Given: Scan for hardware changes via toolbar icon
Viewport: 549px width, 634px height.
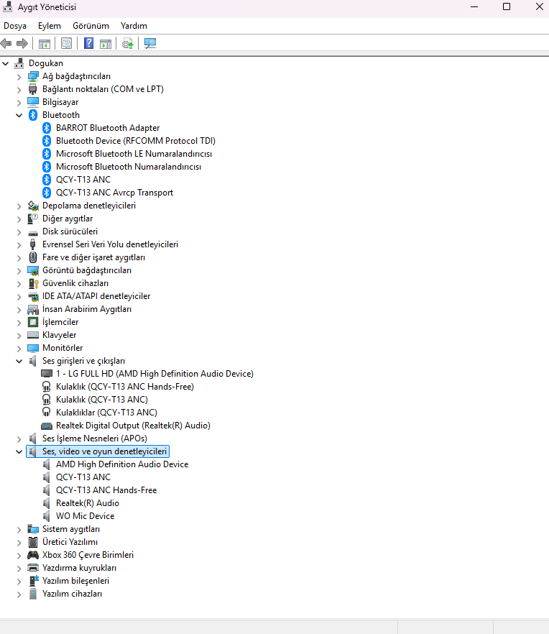Looking at the screenshot, I should pos(150,43).
